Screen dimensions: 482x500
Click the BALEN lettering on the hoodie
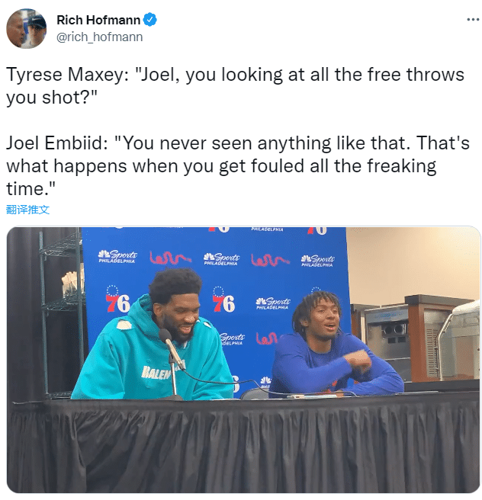[156, 372]
